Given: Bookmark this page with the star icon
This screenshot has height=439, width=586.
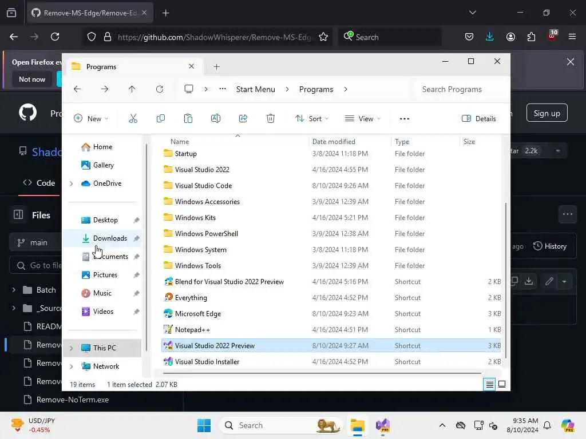Looking at the screenshot, I should tap(323, 37).
